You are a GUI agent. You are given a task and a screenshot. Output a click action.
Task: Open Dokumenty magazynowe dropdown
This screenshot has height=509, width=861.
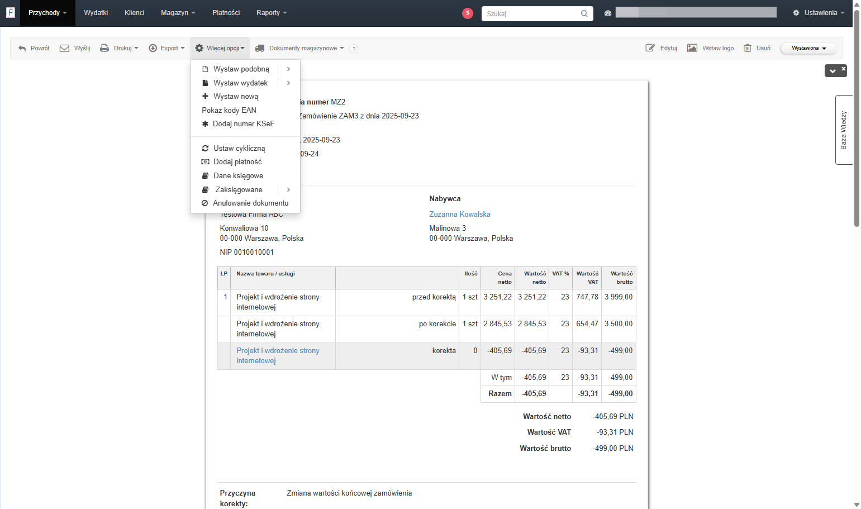299,48
